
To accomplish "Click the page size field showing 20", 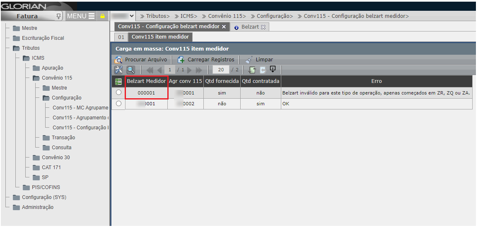I will coord(221,70).
